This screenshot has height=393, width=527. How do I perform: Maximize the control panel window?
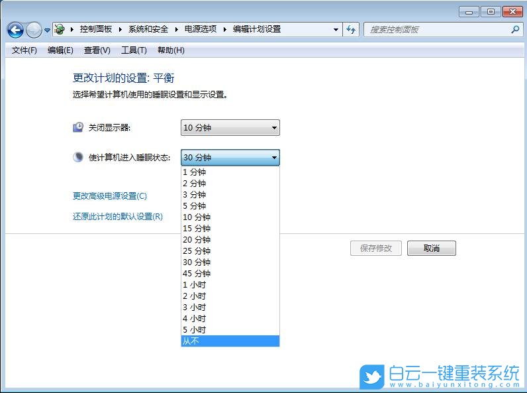click(x=491, y=12)
